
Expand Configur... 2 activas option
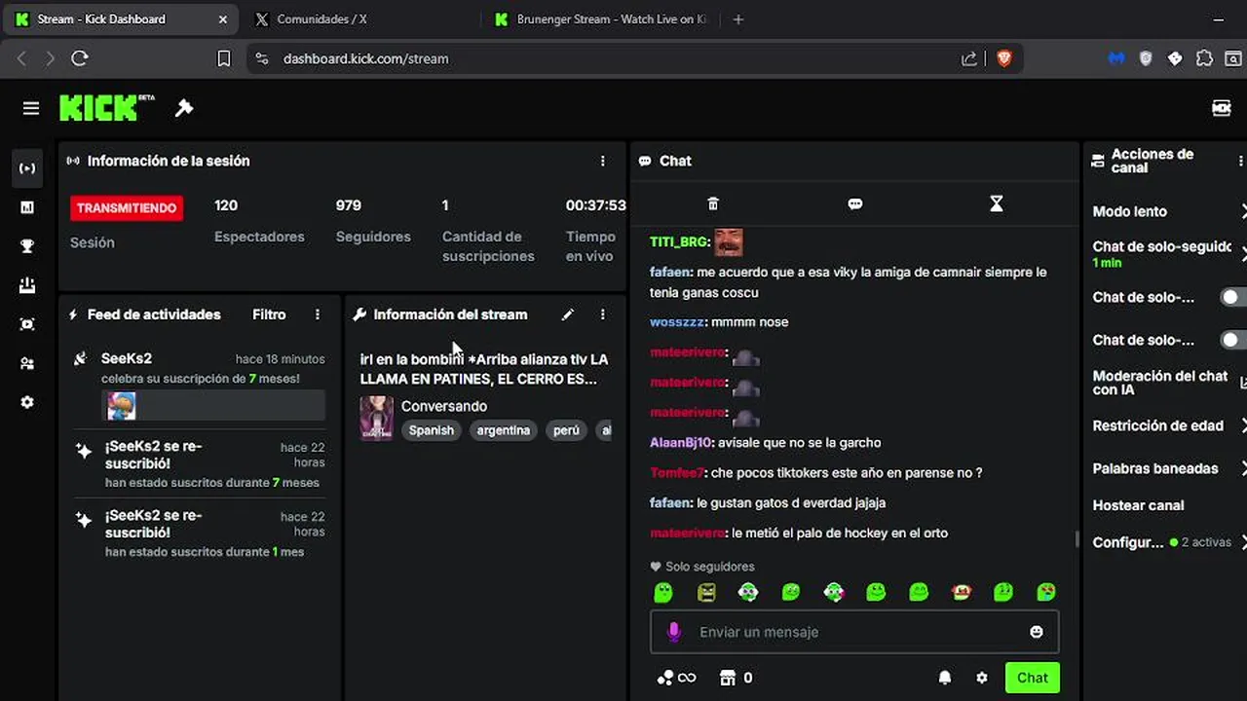coord(1243,542)
